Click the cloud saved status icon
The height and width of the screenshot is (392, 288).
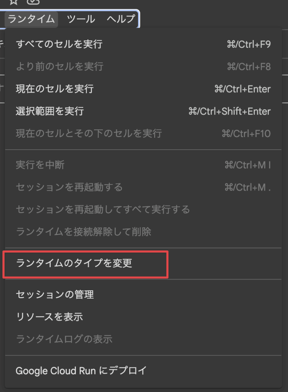tap(33, 2)
